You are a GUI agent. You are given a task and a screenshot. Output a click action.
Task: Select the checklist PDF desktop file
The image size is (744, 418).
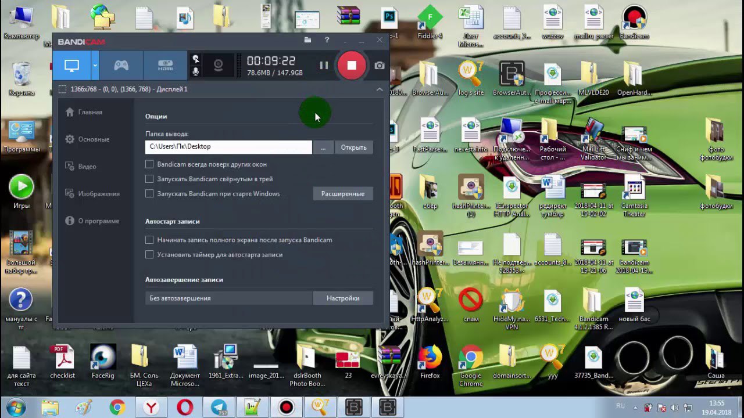(x=63, y=362)
